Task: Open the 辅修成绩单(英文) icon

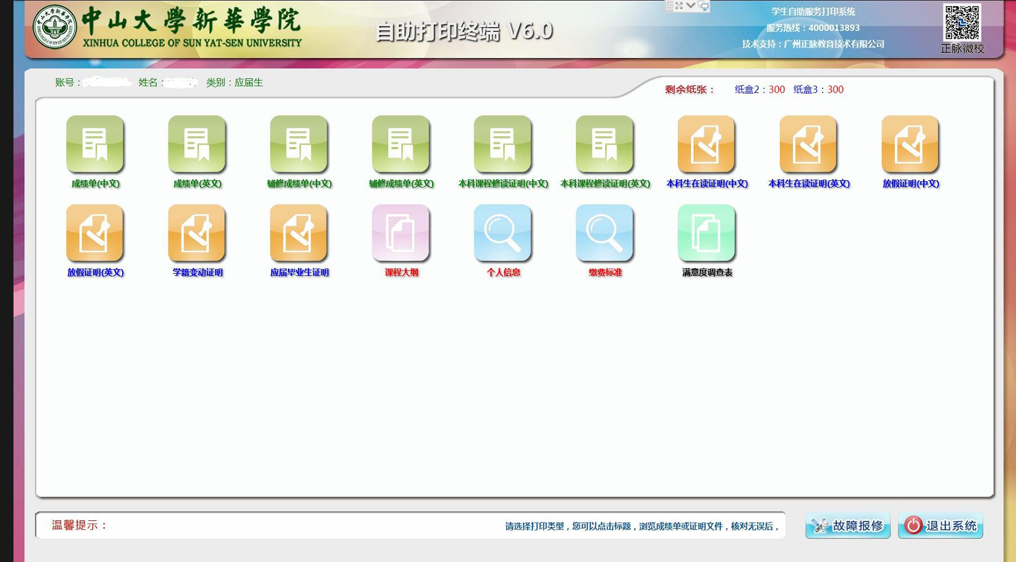Action: pyautogui.click(x=401, y=144)
